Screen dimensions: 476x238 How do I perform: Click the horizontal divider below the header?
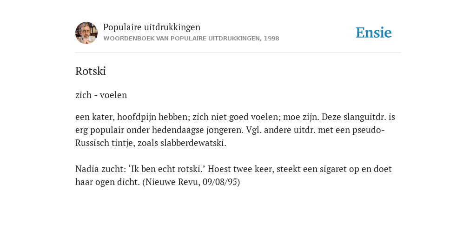coord(238,53)
